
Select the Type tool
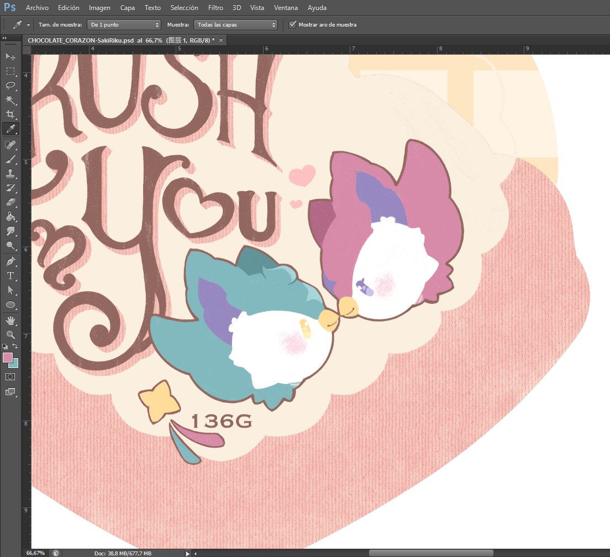coord(10,276)
